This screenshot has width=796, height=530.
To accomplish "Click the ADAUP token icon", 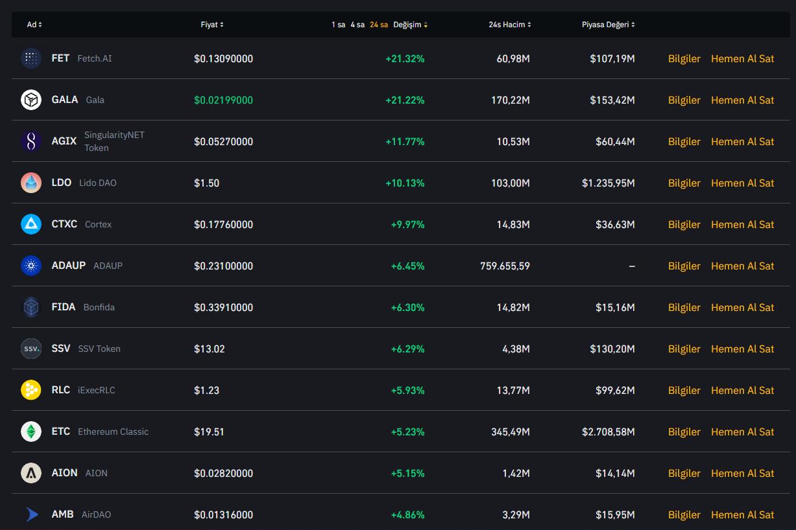I will pos(31,266).
